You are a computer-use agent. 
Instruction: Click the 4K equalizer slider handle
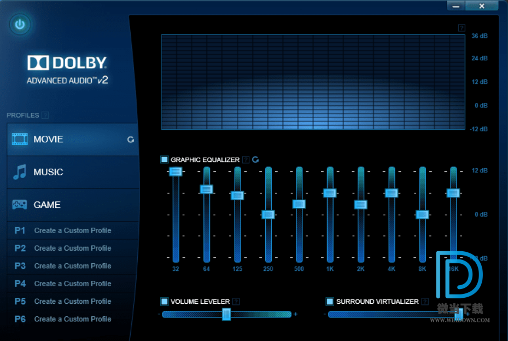pos(392,193)
